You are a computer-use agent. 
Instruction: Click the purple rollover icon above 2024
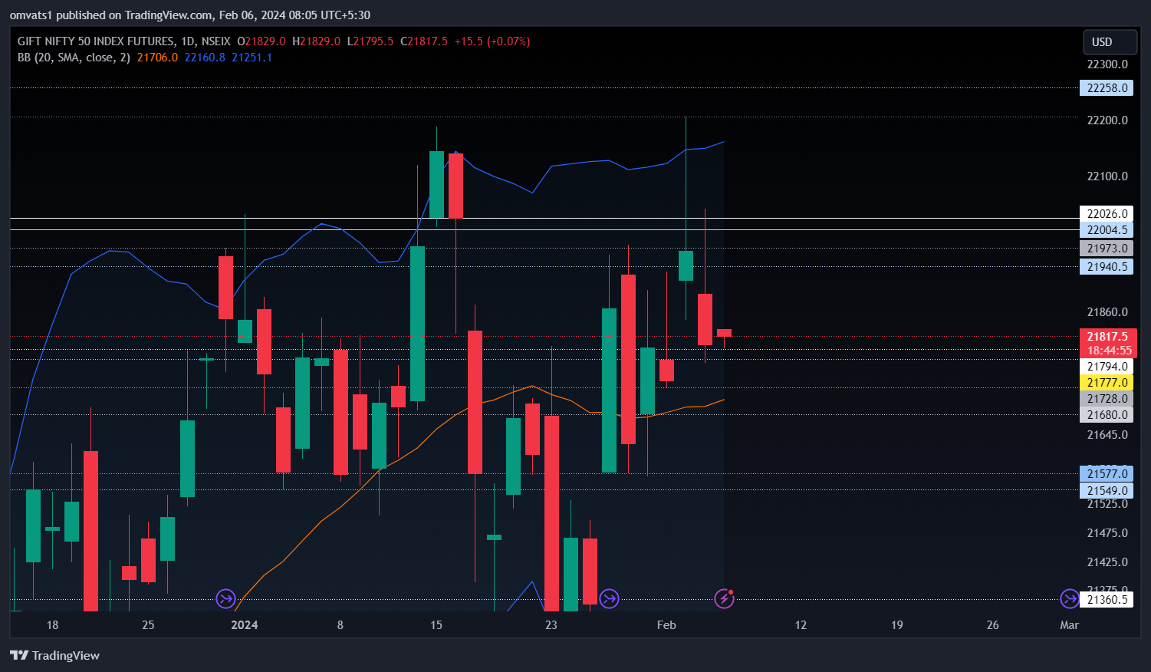pos(225,598)
